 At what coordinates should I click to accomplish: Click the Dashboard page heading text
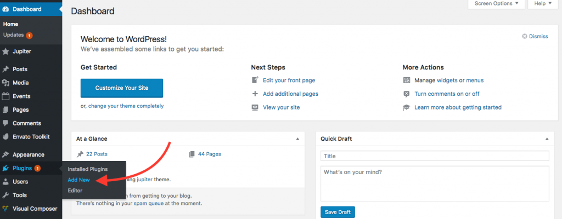pos(93,11)
